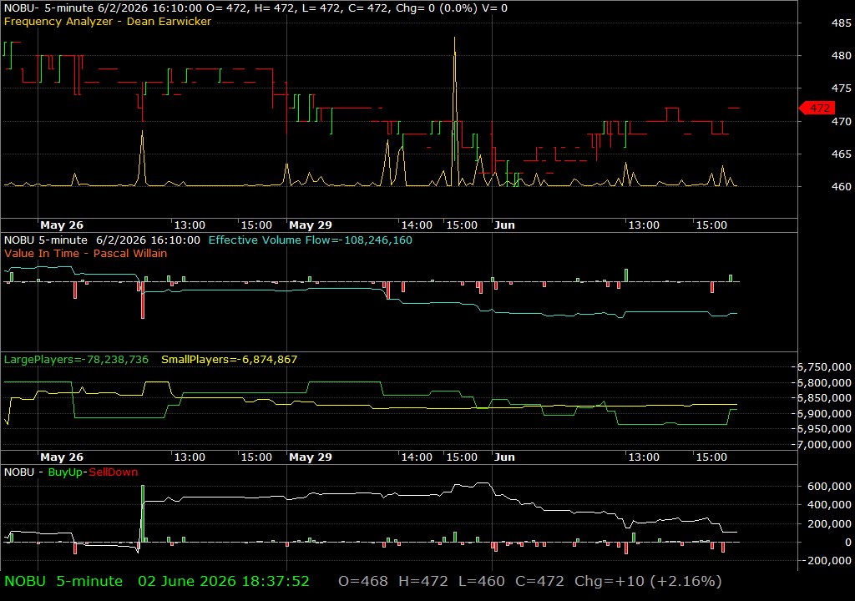
Task: Select the "Chg=+10 (+2.16%)" status value
Action: point(648,581)
